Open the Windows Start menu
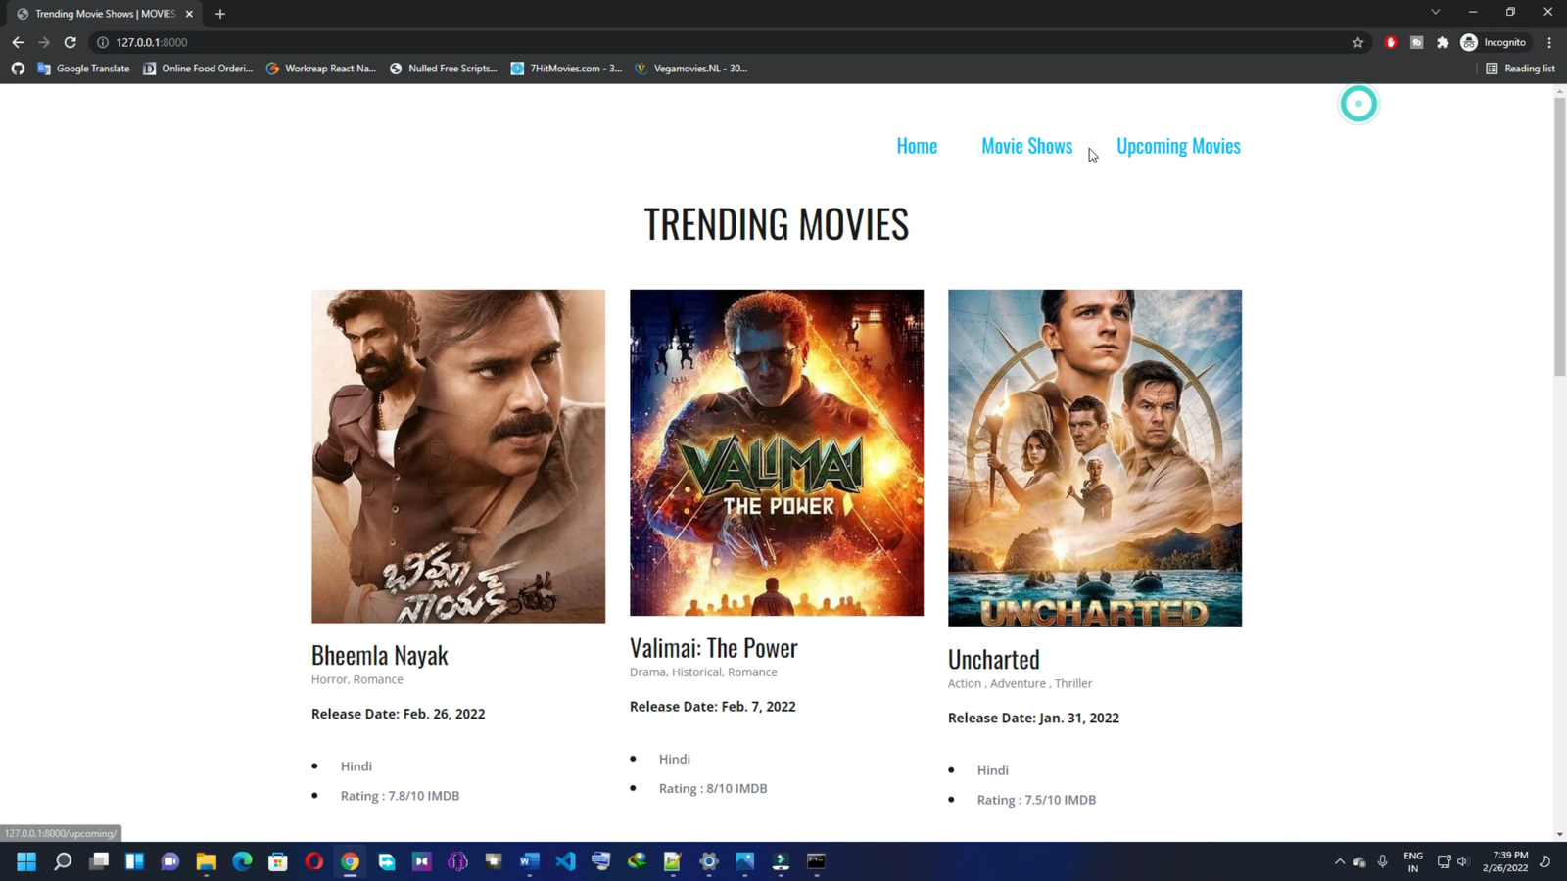The height and width of the screenshot is (881, 1567). [x=26, y=861]
